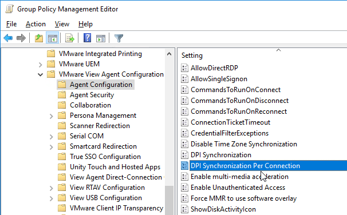Viewport: 347px width, 215px height.
Task: Select the VMware UEM tree item
Action: coord(79,64)
